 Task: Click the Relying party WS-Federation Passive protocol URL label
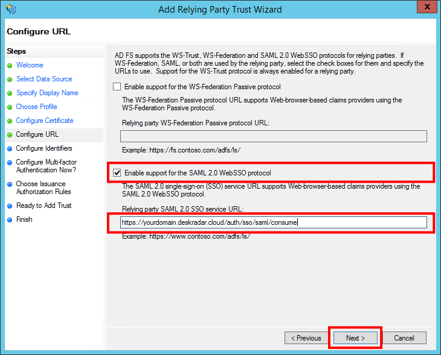click(x=196, y=123)
